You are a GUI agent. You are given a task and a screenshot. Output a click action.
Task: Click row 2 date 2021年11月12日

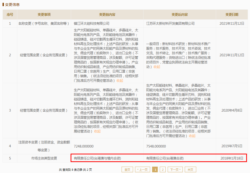point(232,55)
